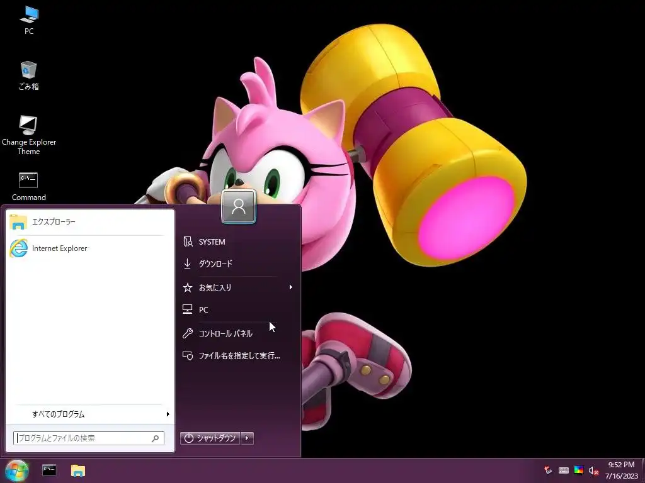The width and height of the screenshot is (645, 483).
Task: Click the ダウンロード download arrow icon
Action: click(187, 264)
